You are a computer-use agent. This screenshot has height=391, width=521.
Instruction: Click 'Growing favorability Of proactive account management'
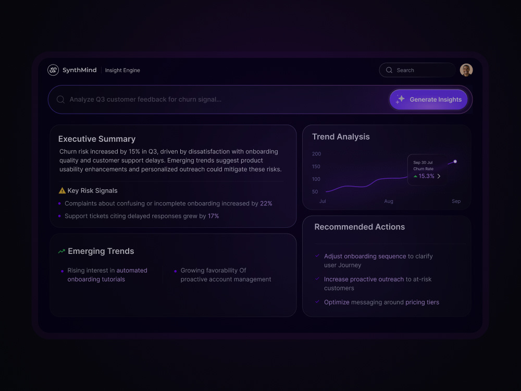[x=226, y=275]
